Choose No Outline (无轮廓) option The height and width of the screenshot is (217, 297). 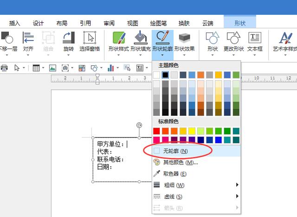pos(196,151)
